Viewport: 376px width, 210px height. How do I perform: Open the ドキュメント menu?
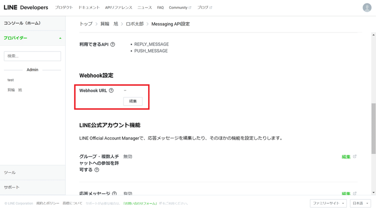coord(89,8)
